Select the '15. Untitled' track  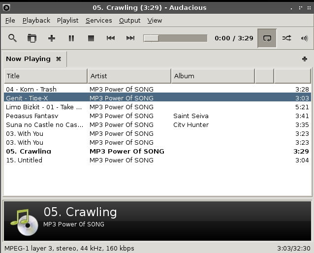click(x=157, y=160)
